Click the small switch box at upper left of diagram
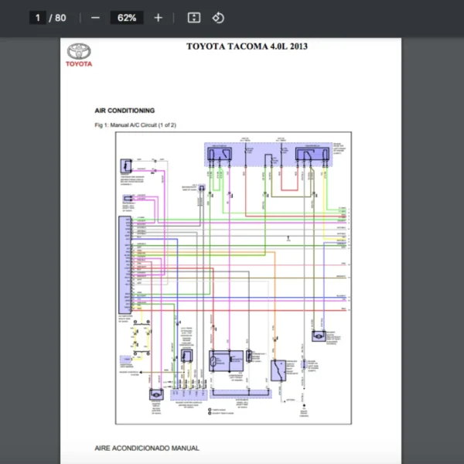464x464 pixels. [125, 167]
